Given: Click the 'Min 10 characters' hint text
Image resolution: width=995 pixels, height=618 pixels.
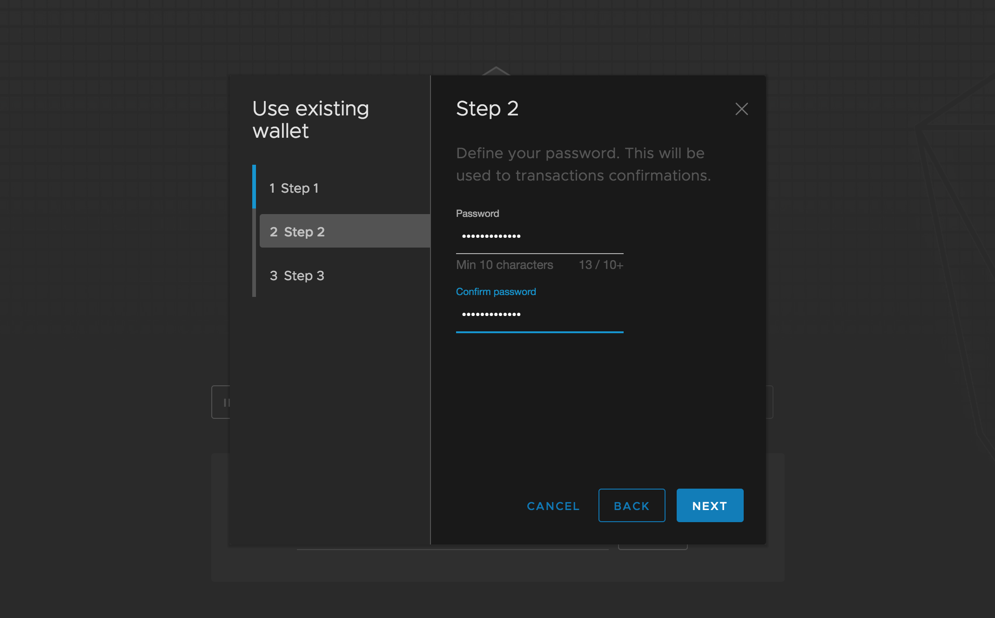Looking at the screenshot, I should coord(504,265).
